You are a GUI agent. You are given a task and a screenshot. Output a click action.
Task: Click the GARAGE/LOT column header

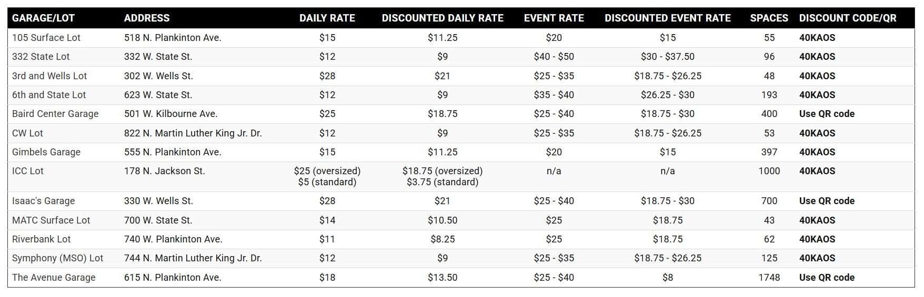point(43,18)
